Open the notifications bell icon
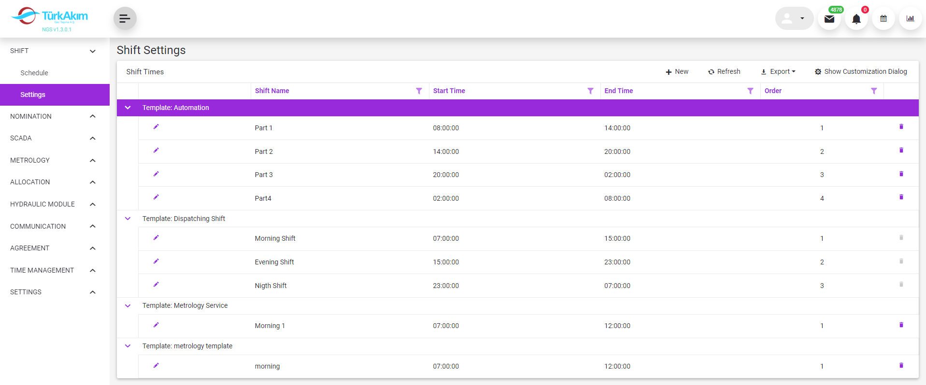 coord(856,19)
